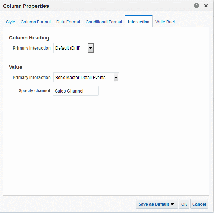
Task: Open the Save as Default arrow menu
Action: click(x=172, y=204)
